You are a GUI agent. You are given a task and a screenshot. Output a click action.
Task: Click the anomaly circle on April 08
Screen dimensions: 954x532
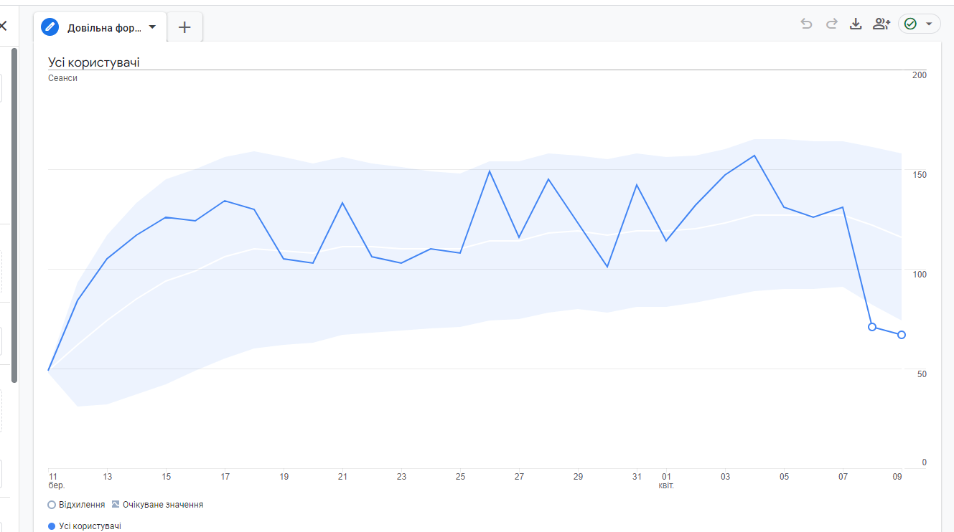pyautogui.click(x=872, y=327)
